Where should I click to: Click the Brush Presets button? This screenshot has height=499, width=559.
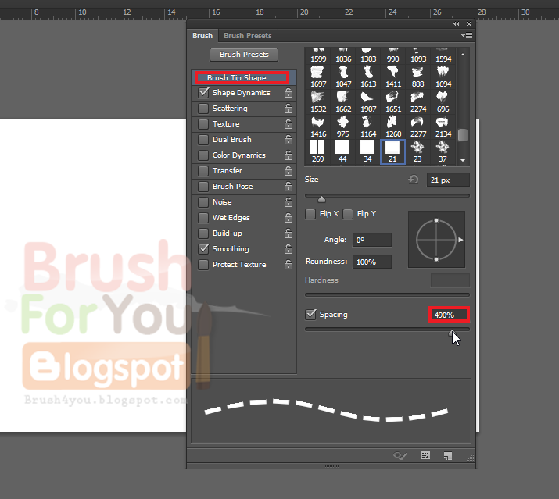244,55
